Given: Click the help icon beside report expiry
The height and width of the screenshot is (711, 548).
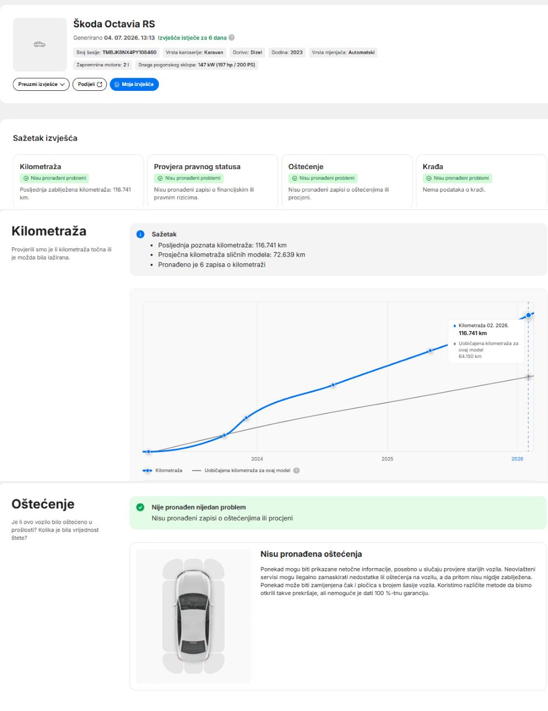Looking at the screenshot, I should (x=231, y=38).
